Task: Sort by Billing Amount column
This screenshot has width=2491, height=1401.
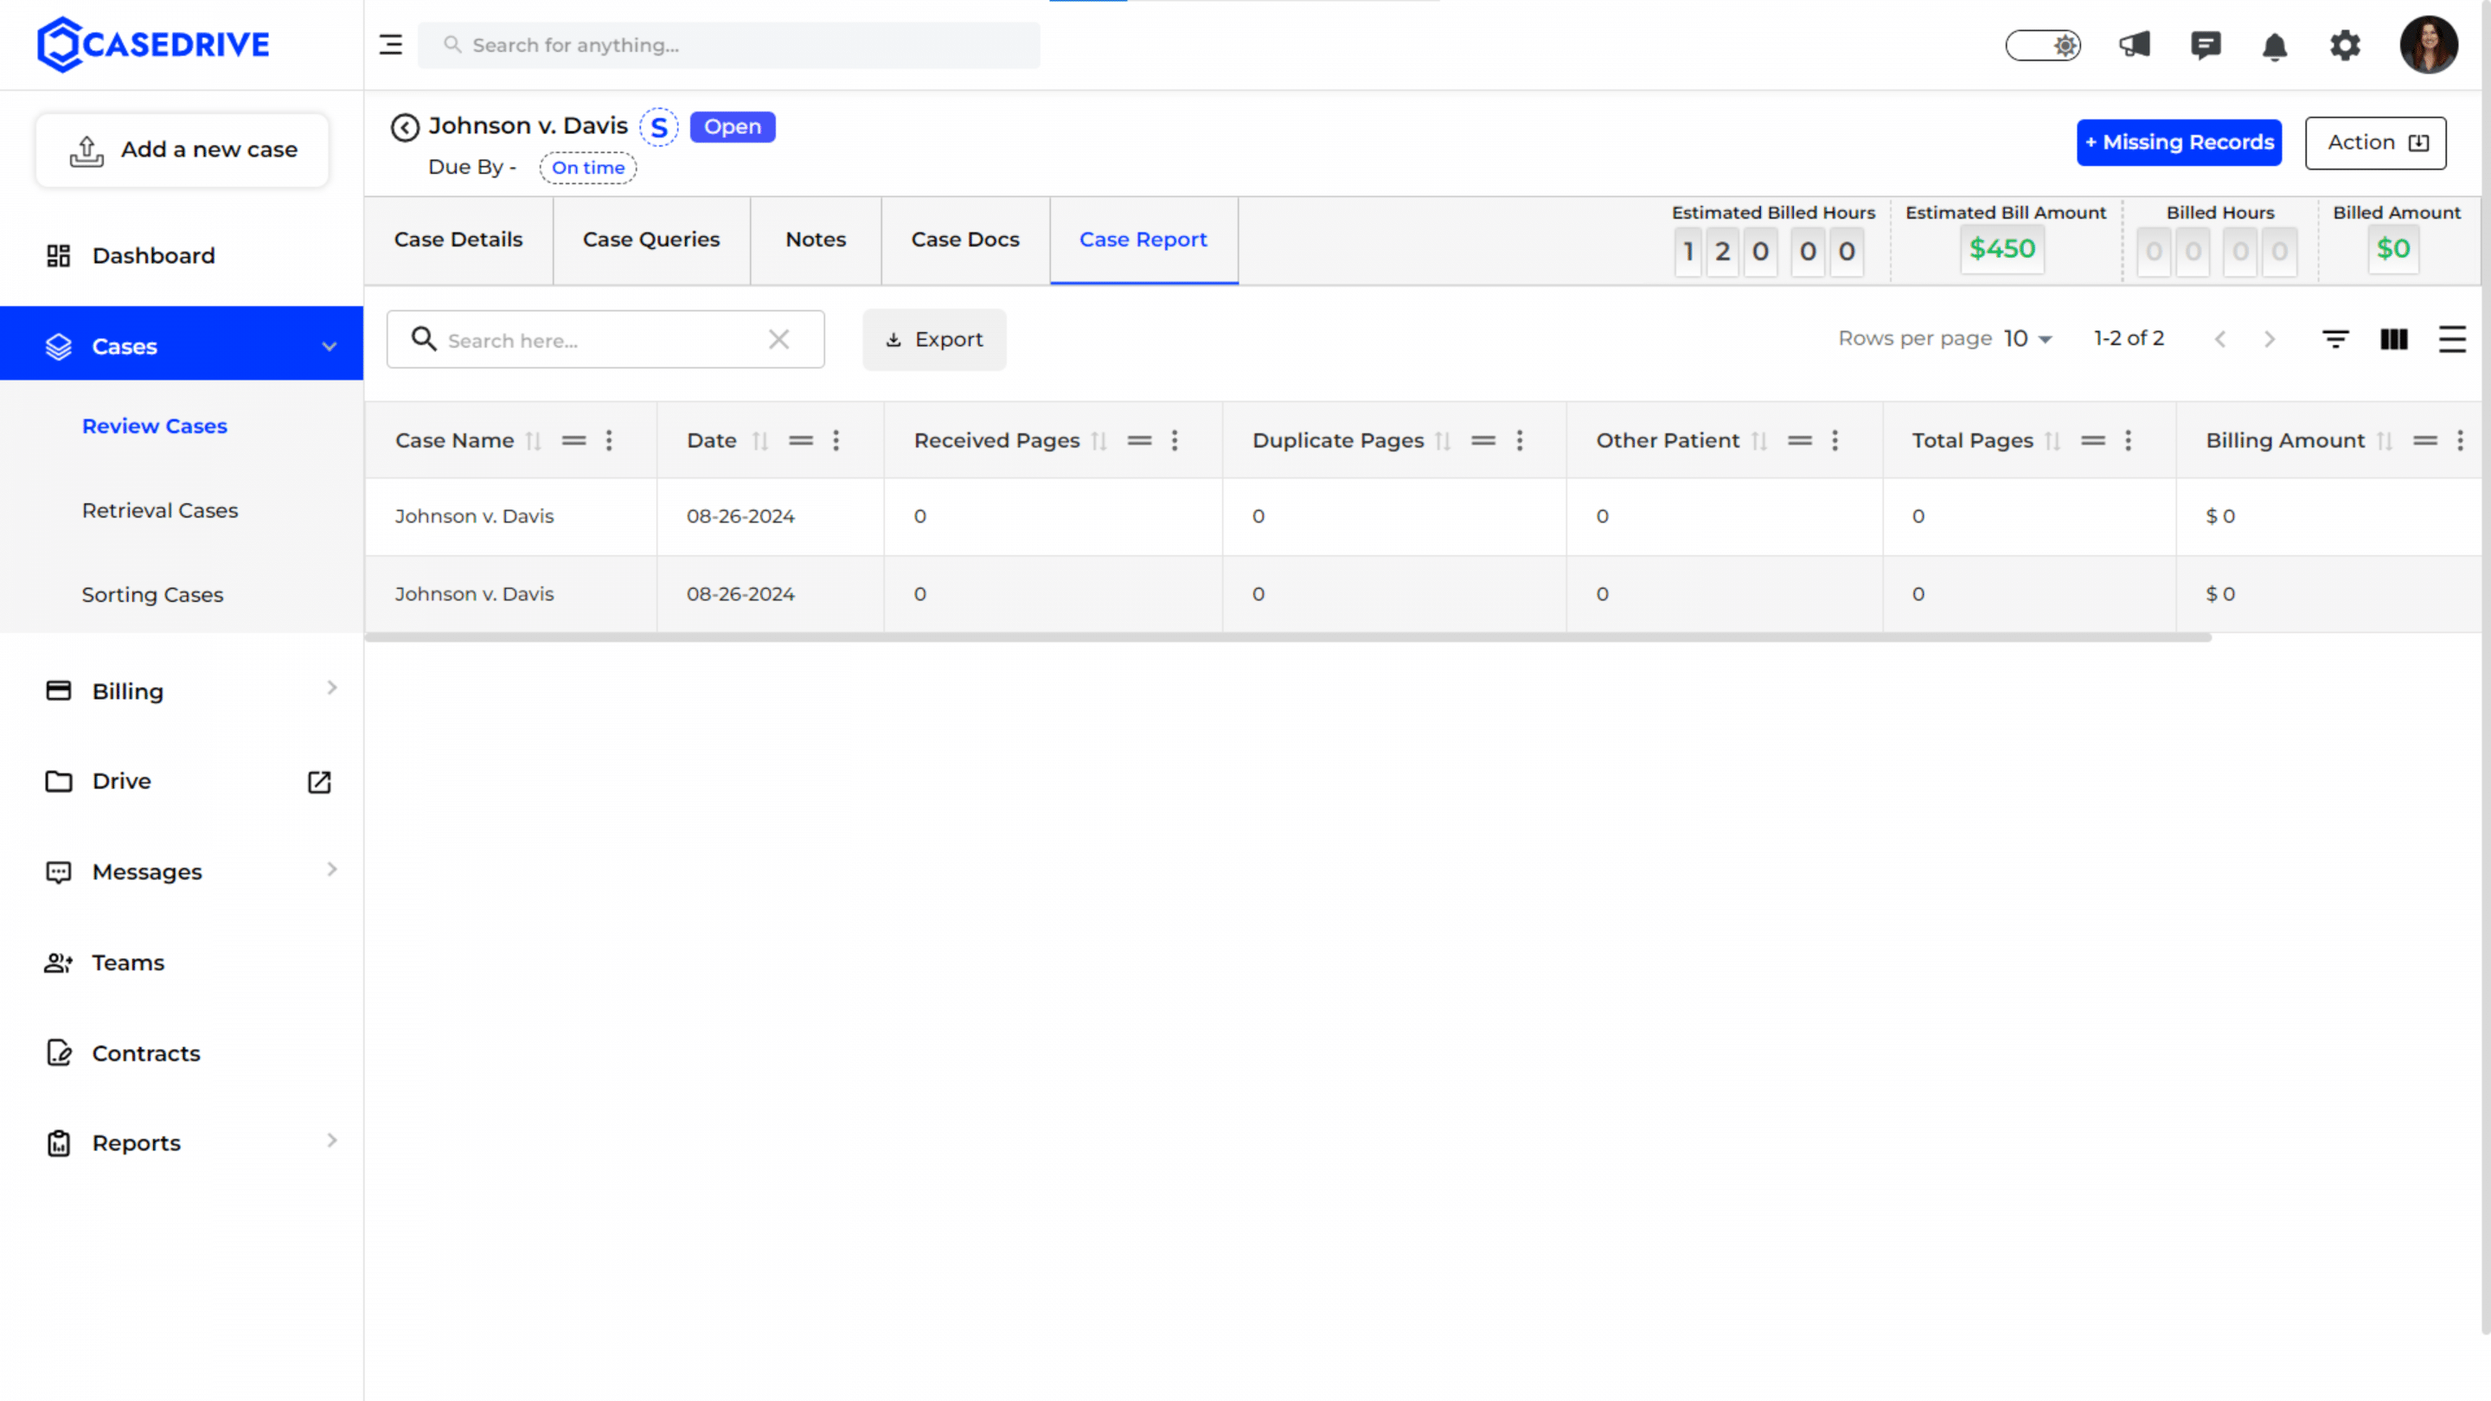Action: tap(2385, 441)
